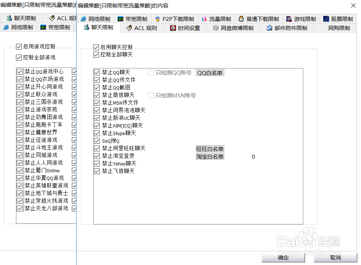This screenshot has width=361, height=265.
Task: Cancel with the 取消 button
Action: [336, 258]
